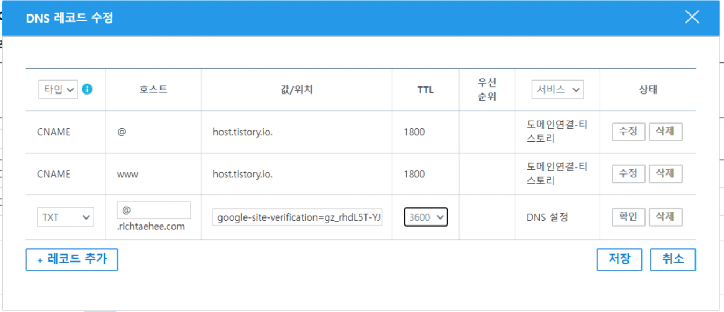Close the DNS 레코드 수정 dialog
This screenshot has height=312, width=724.
[x=692, y=17]
